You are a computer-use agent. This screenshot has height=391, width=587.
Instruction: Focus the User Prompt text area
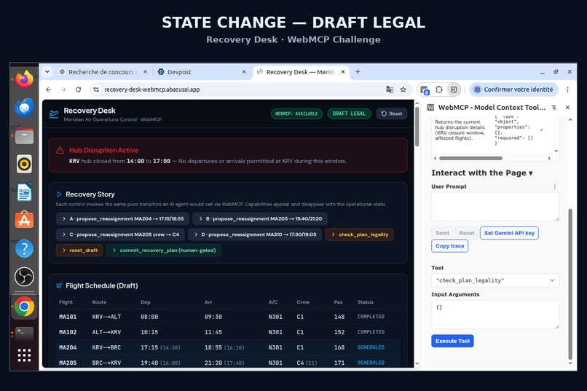coord(495,207)
